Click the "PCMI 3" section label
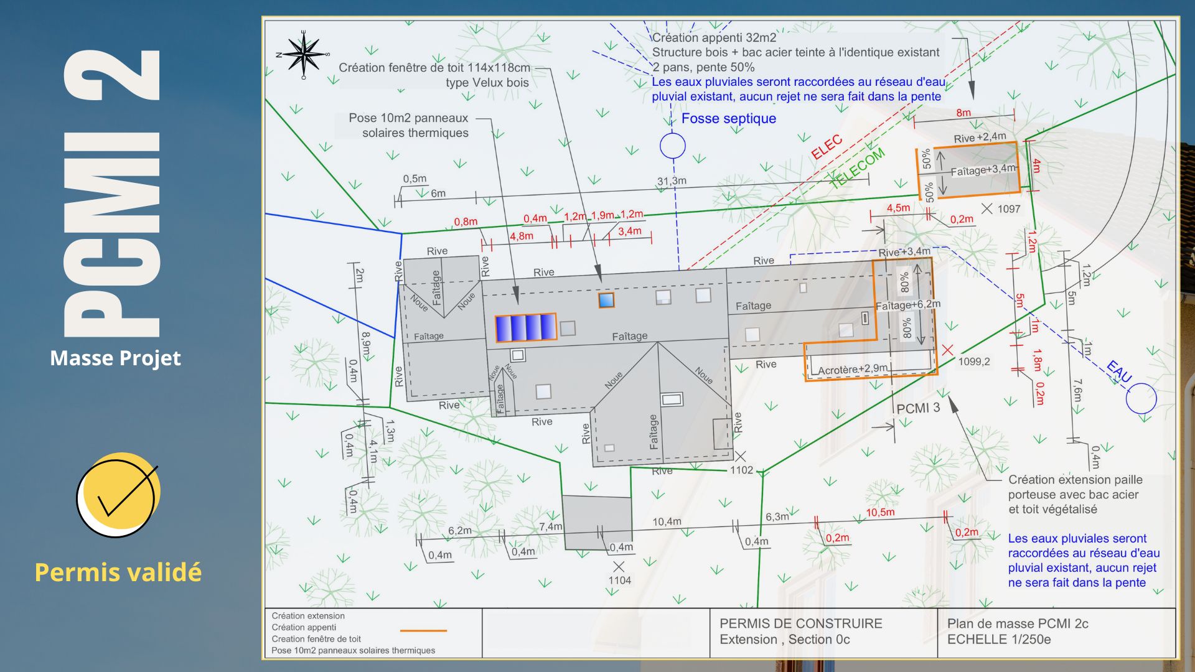Screen dimensions: 1195x672 pyautogui.click(x=918, y=408)
